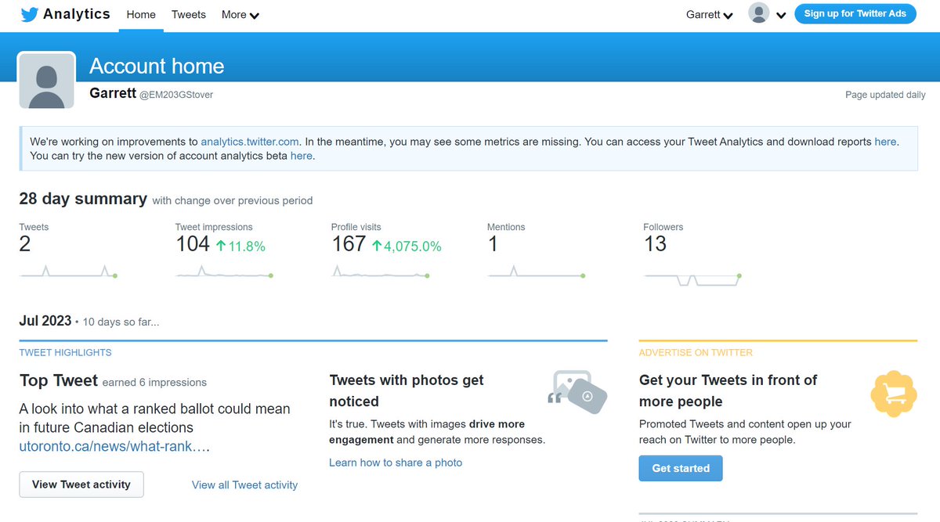The height and width of the screenshot is (522, 940).
Task: Click the Tweet impressions value 104
Action: pyautogui.click(x=193, y=244)
